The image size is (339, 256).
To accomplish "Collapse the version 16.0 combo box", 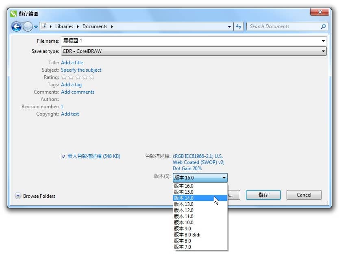I will click(224, 178).
